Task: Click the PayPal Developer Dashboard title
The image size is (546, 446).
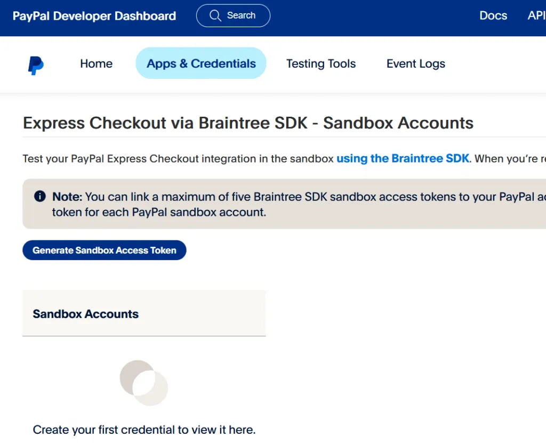Action: pos(94,16)
